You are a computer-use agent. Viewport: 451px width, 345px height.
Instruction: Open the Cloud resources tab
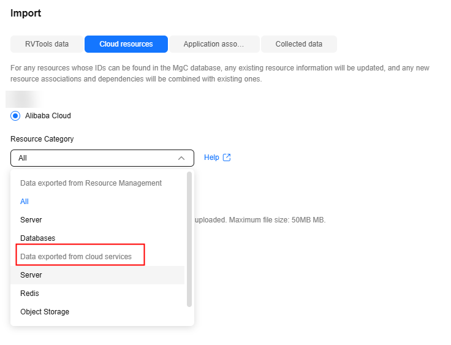coord(126,44)
